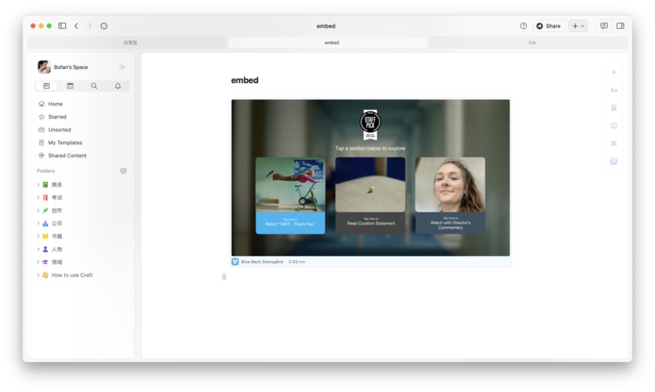Open the Bofan's Space name
655x392 pixels.
71,67
